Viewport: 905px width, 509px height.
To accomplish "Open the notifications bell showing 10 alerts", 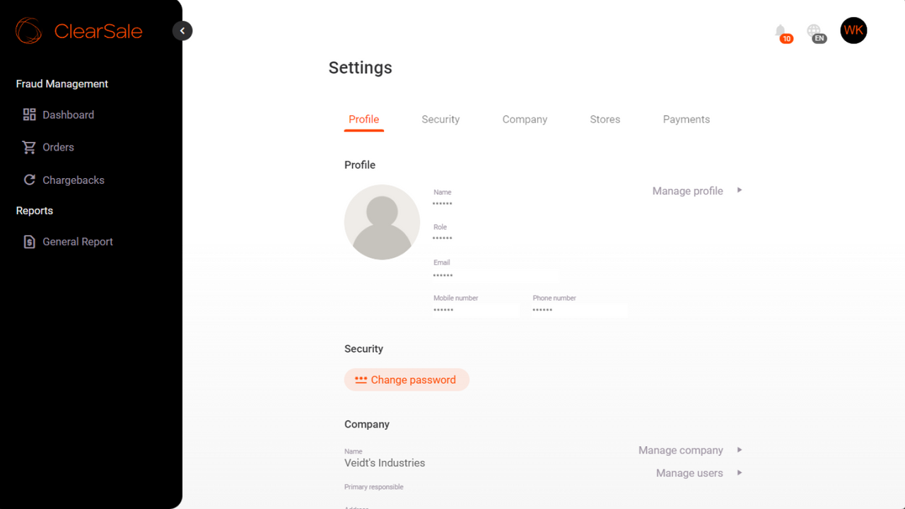I will (780, 30).
